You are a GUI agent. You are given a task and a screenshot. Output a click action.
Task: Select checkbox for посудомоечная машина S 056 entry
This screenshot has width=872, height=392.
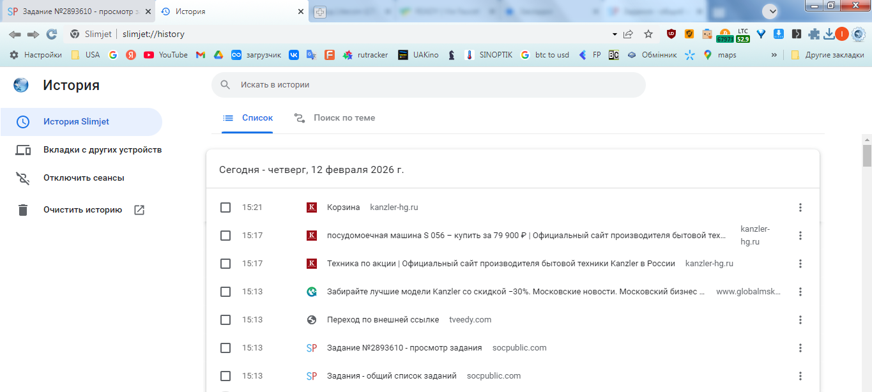[x=226, y=236]
